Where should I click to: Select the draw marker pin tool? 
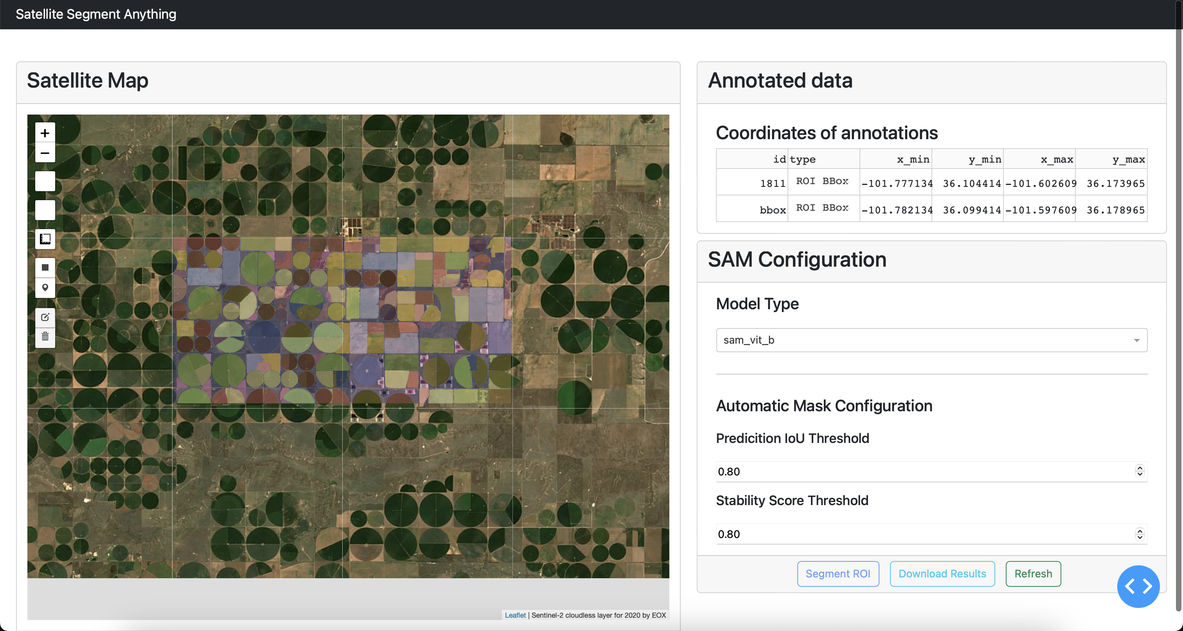tap(45, 288)
